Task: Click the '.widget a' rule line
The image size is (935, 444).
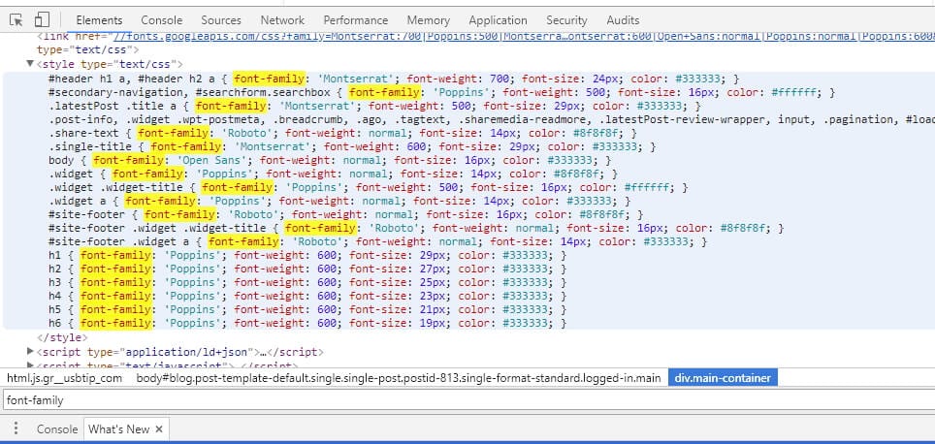Action: click(x=339, y=201)
